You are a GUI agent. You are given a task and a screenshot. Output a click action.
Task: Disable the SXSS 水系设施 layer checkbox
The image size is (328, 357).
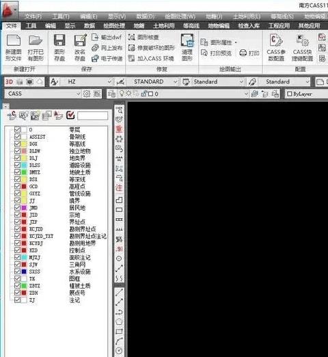17,272
